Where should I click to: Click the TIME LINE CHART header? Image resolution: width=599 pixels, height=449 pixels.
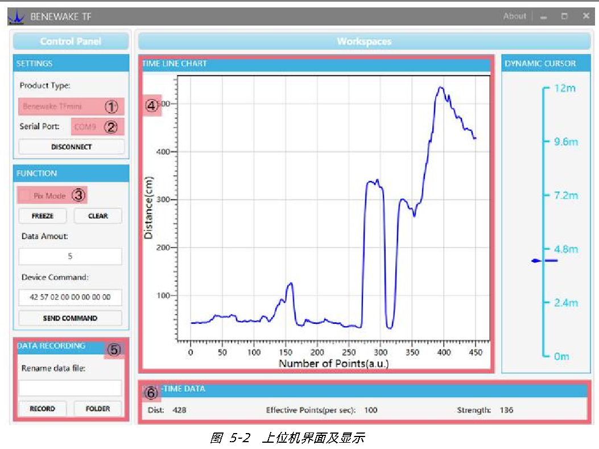pyautogui.click(x=316, y=63)
